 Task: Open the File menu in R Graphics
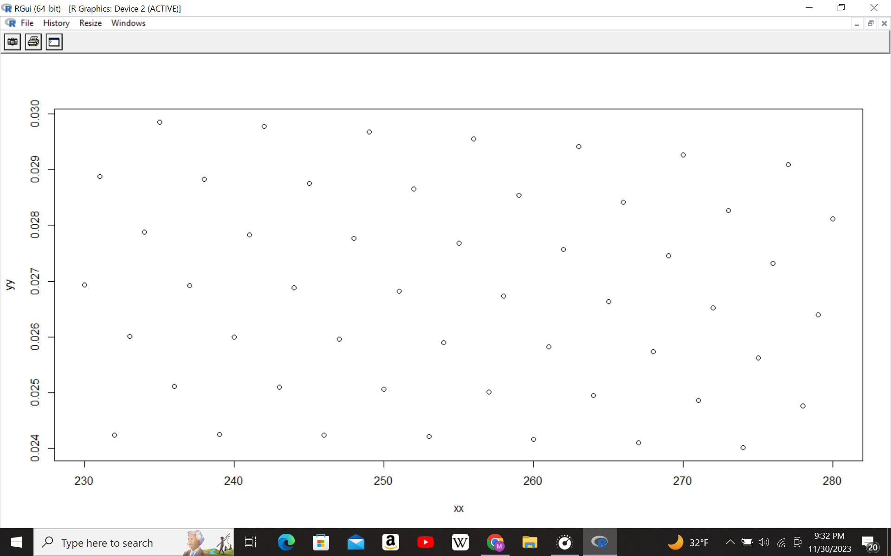click(x=27, y=23)
